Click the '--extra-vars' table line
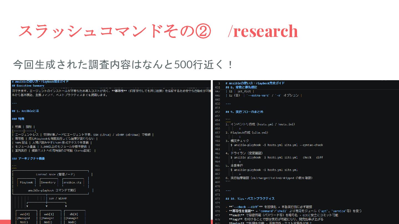The height and width of the screenshot is (224, 399). (263, 95)
